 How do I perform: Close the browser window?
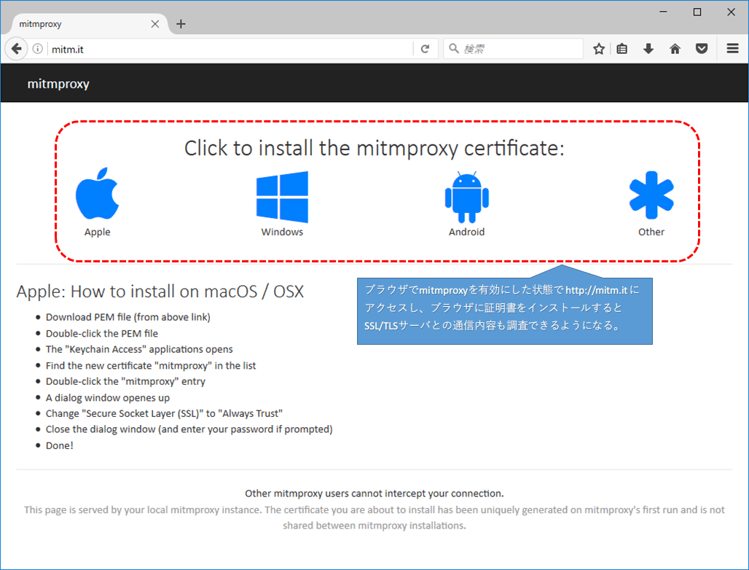pyautogui.click(x=732, y=12)
